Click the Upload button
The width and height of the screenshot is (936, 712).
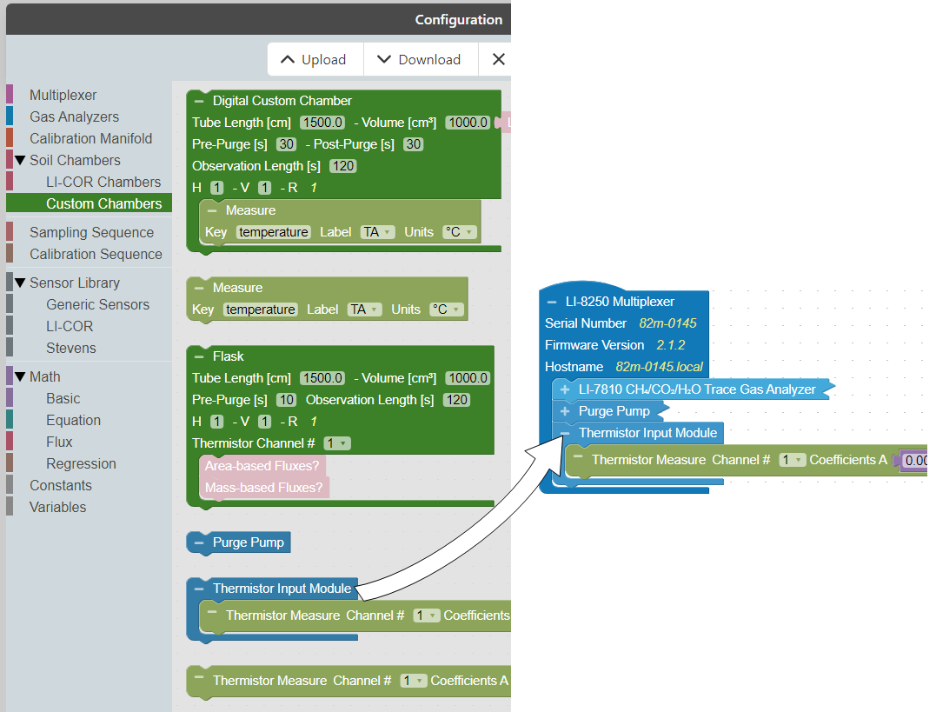(x=315, y=59)
